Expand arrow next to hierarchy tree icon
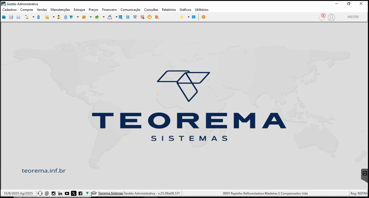Screen dimensions: 369x198 (34, 17)
